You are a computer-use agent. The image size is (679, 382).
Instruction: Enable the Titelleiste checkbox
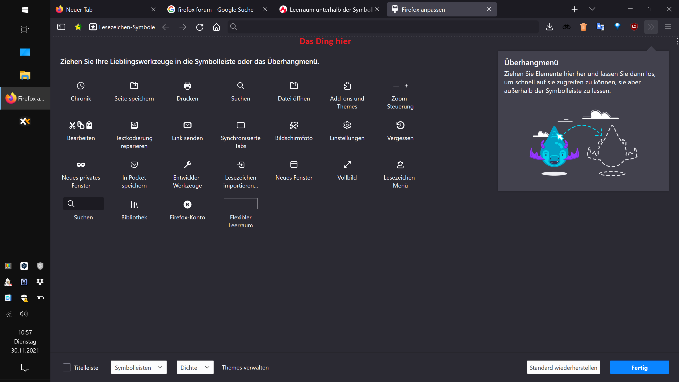click(x=67, y=367)
